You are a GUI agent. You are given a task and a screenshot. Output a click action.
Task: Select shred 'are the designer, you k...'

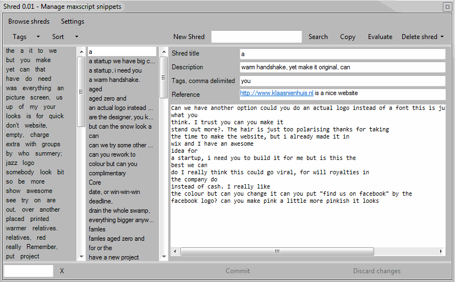(122, 117)
